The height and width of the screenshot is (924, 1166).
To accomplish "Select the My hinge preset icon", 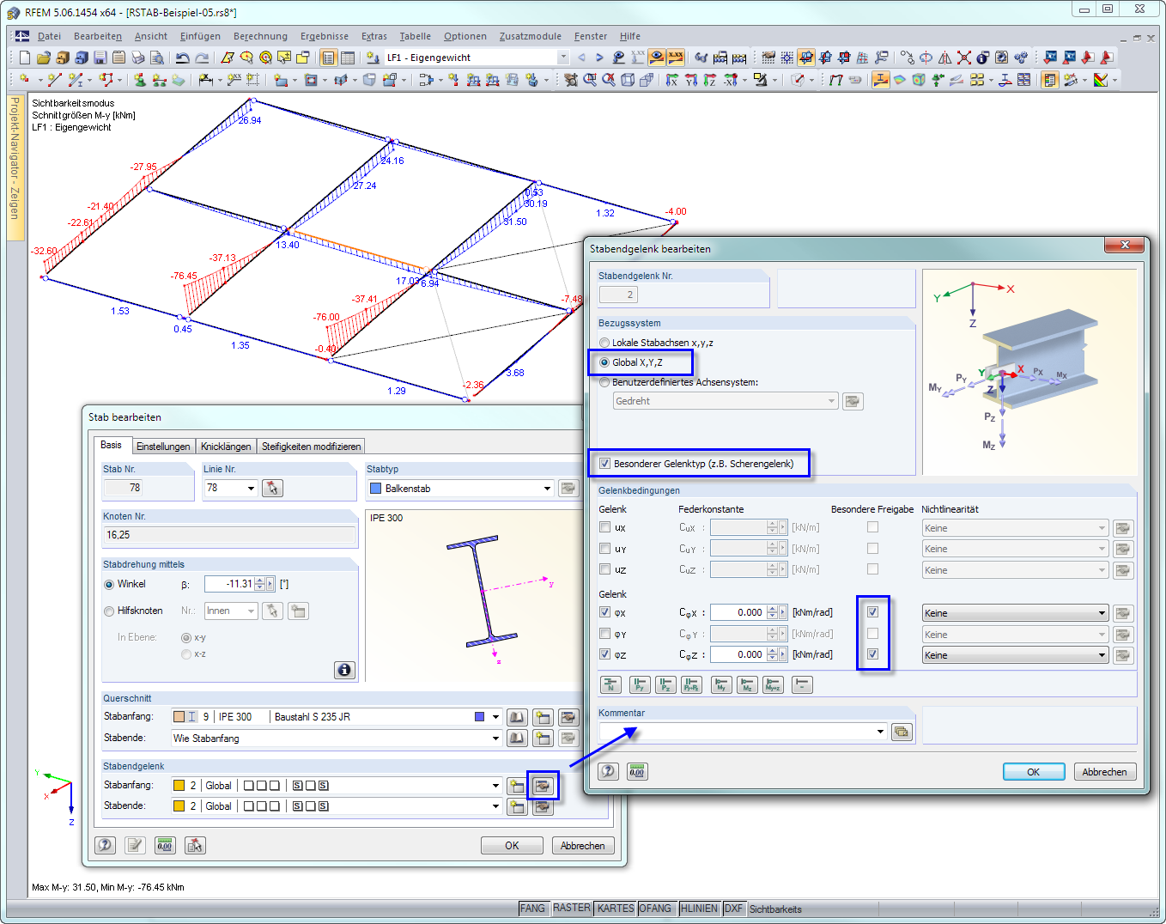I will pyautogui.click(x=721, y=684).
